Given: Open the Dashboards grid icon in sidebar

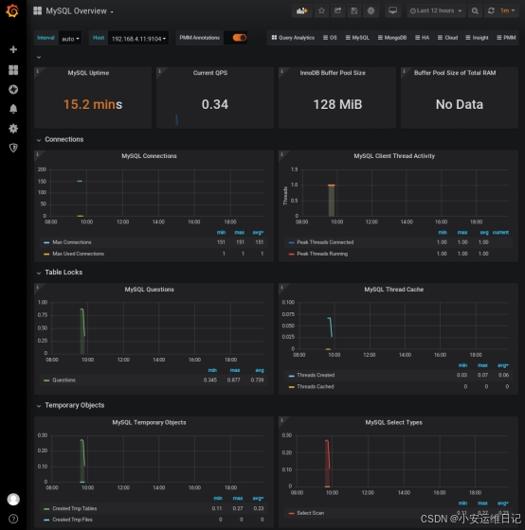Looking at the screenshot, I should click(x=13, y=70).
